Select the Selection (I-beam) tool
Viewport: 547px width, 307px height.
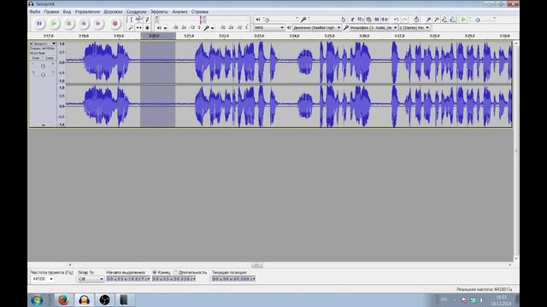tap(131, 20)
